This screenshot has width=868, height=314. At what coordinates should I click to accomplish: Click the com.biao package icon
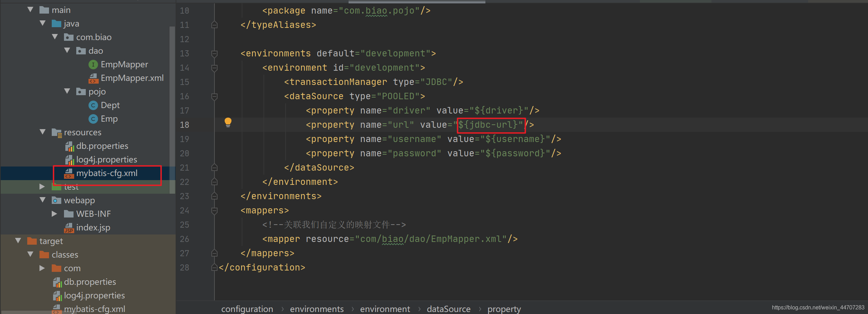coord(69,37)
